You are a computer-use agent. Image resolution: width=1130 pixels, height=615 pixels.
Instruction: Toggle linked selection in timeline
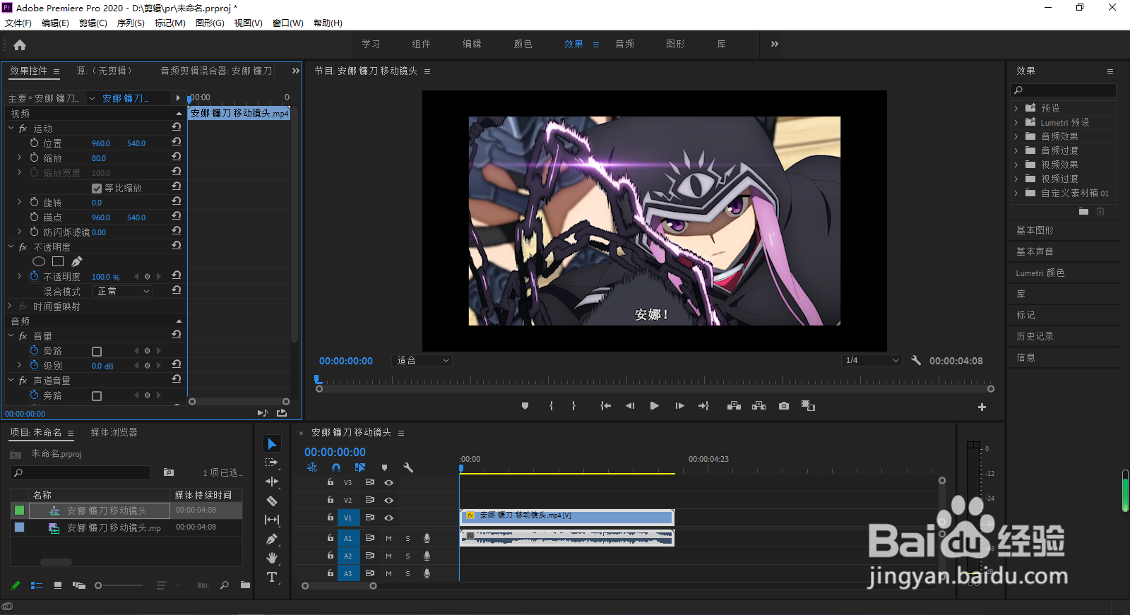click(360, 467)
